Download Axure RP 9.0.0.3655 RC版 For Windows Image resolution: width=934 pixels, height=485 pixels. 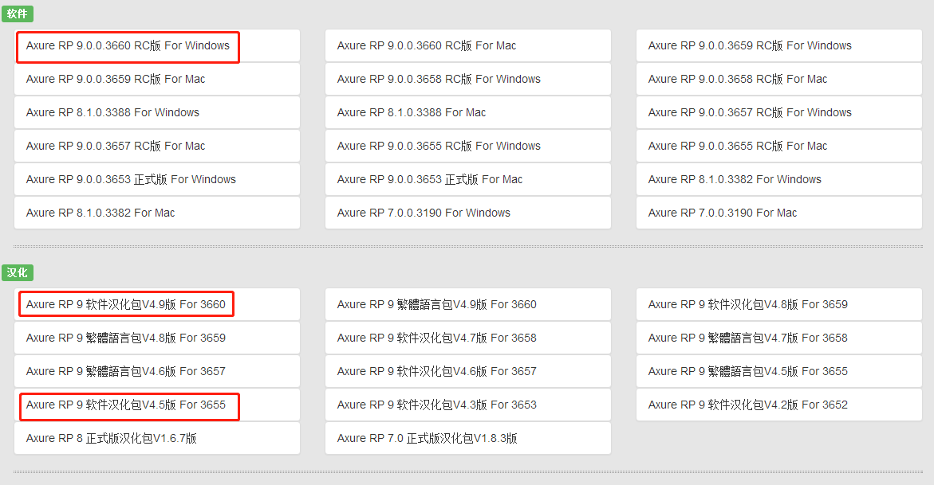(x=467, y=146)
